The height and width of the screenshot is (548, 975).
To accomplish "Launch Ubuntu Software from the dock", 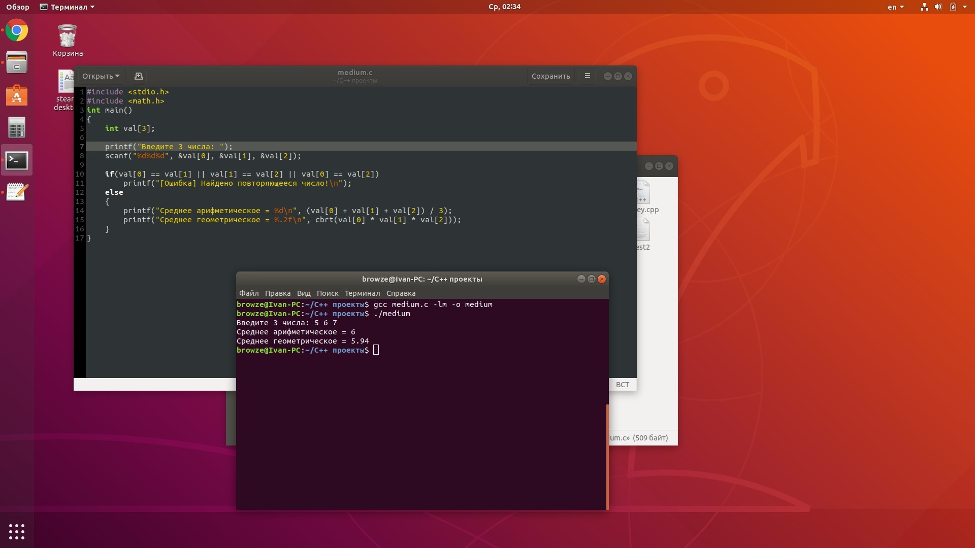I will tap(17, 95).
